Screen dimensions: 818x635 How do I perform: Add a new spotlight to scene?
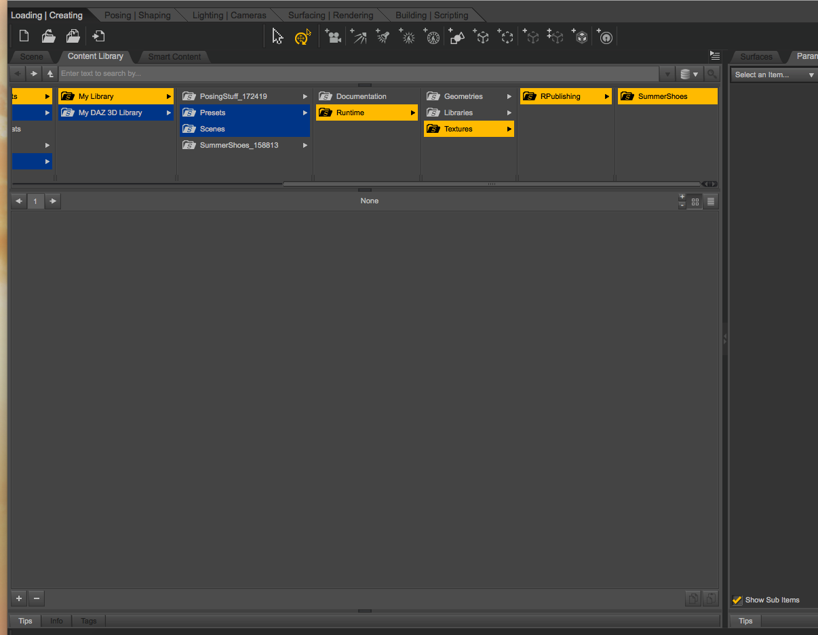[383, 37]
